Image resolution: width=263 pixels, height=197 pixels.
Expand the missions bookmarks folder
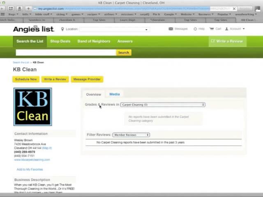click(129, 14)
